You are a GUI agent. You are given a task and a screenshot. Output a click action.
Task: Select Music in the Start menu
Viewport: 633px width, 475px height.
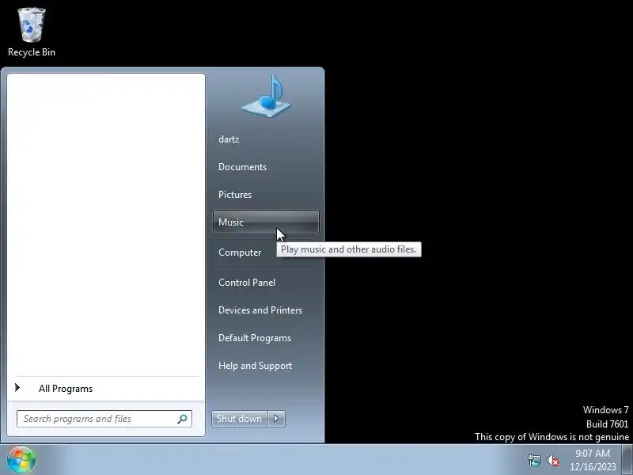click(266, 222)
